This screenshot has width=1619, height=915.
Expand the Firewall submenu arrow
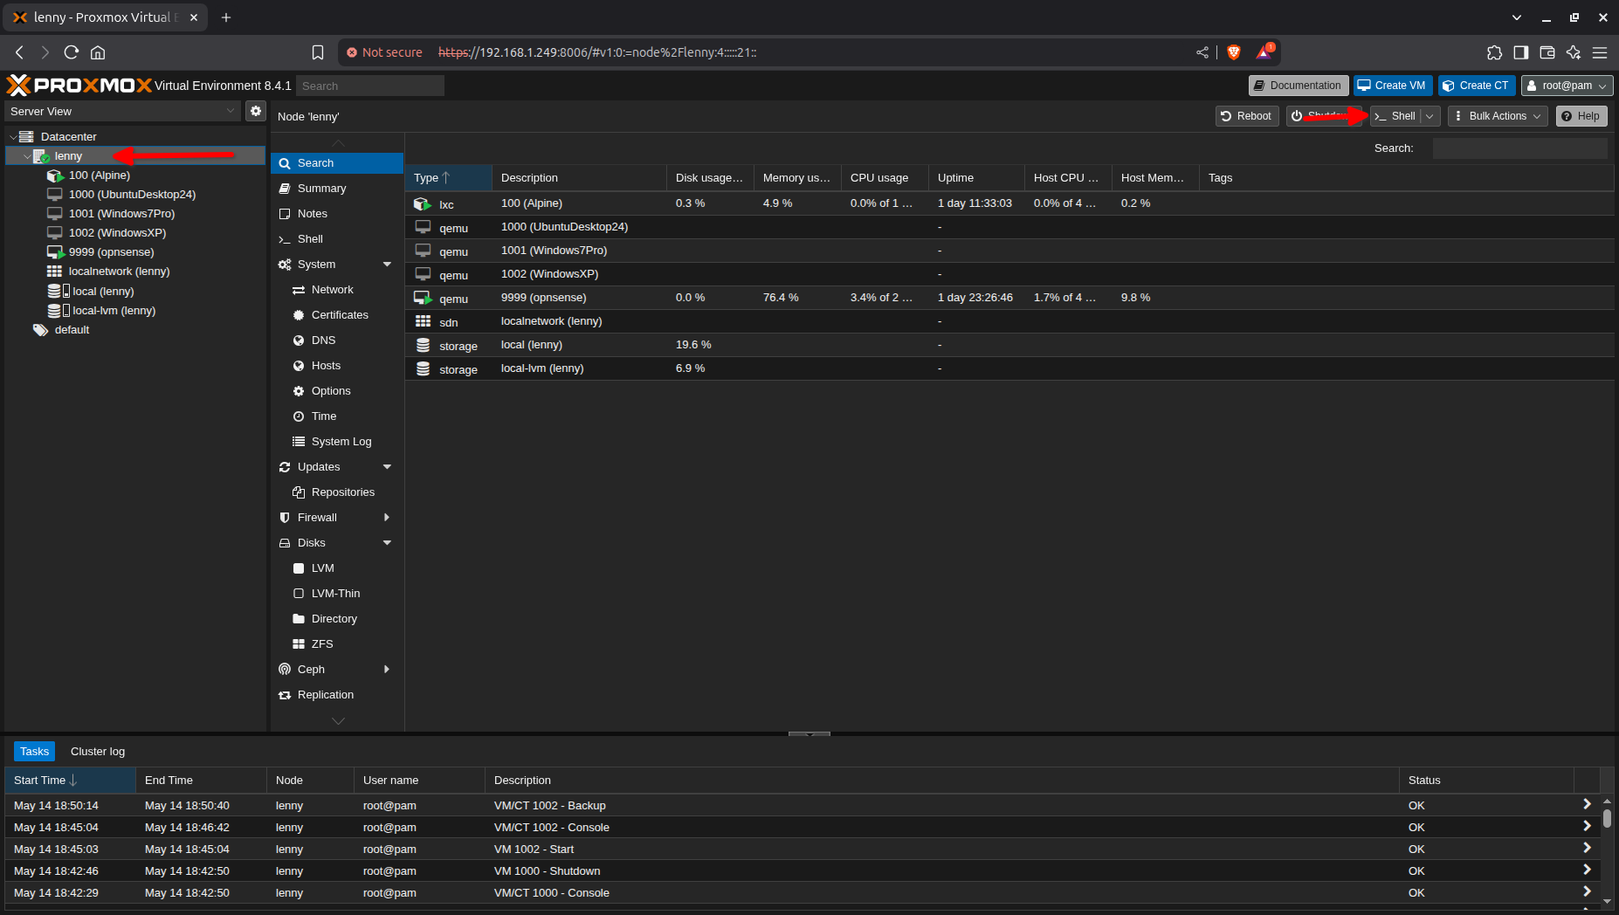(387, 518)
